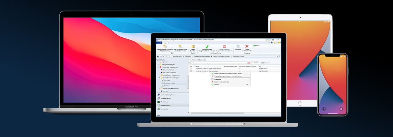Click Overview in the breadcrumb path
393x137 pixels.
coord(188,56)
